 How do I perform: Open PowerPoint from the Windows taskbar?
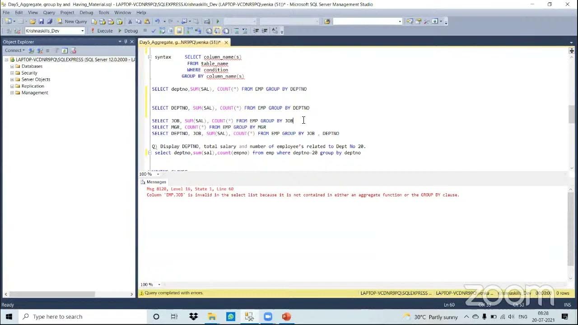tap(286, 316)
